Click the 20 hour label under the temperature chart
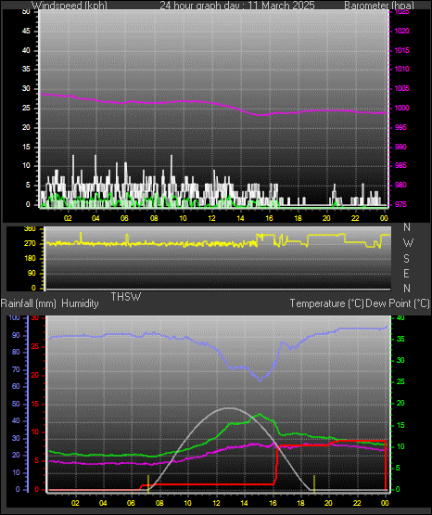 pos(328,503)
